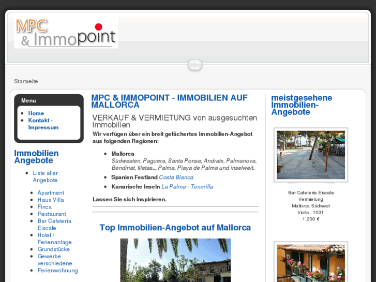
Task: Open the Ferienwohnung category
Action: 58,271
